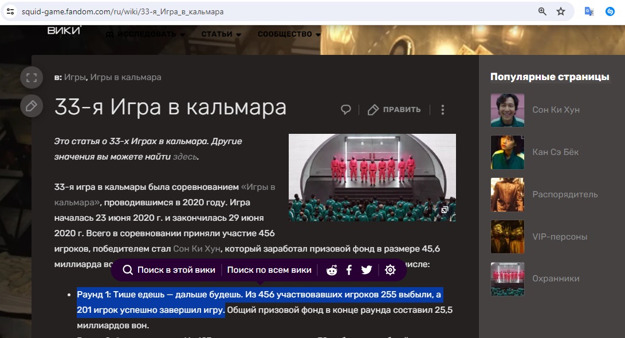
Task: Click the round pencil edit button
Action: (32, 106)
